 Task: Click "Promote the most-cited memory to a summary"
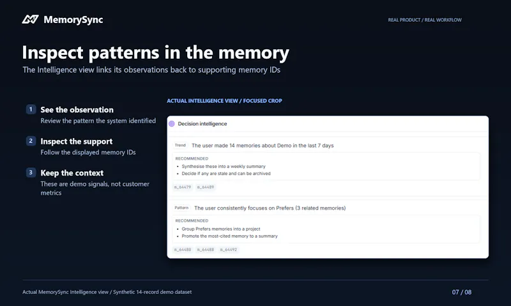(230, 236)
